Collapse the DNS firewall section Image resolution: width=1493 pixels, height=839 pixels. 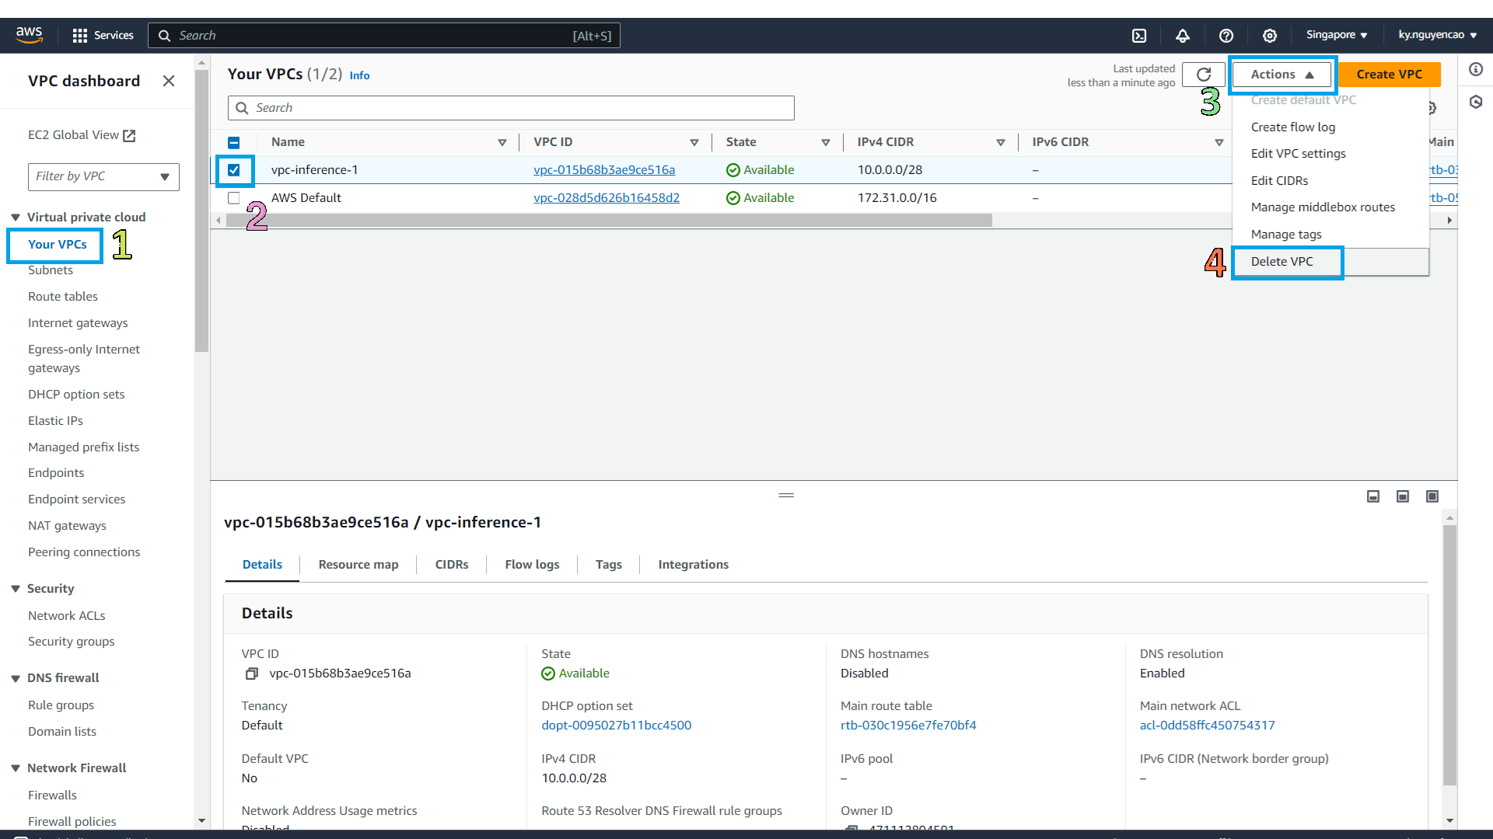coord(16,678)
